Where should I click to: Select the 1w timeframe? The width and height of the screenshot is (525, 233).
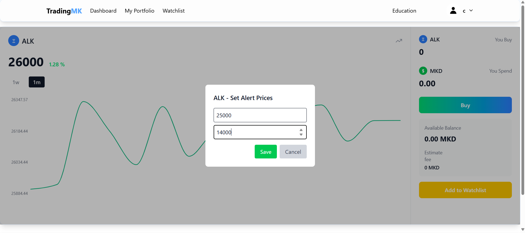(16, 82)
